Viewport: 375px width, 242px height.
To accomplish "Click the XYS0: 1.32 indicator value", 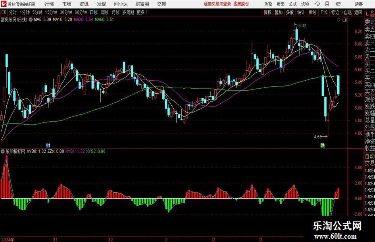I will pos(36,151).
